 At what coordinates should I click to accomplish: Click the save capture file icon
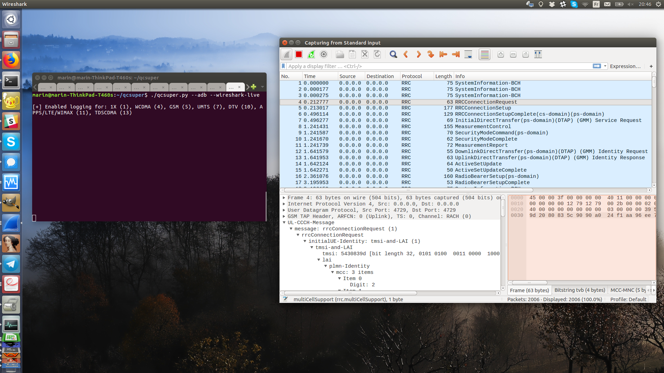click(x=352, y=54)
